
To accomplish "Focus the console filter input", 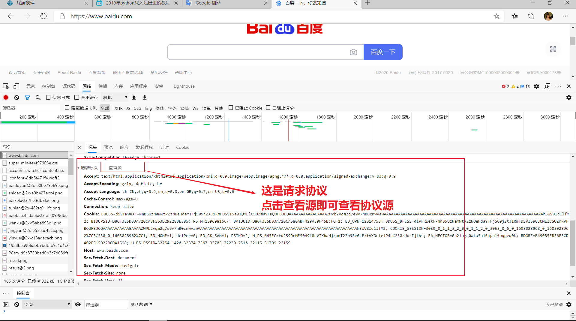I will pos(106,304).
